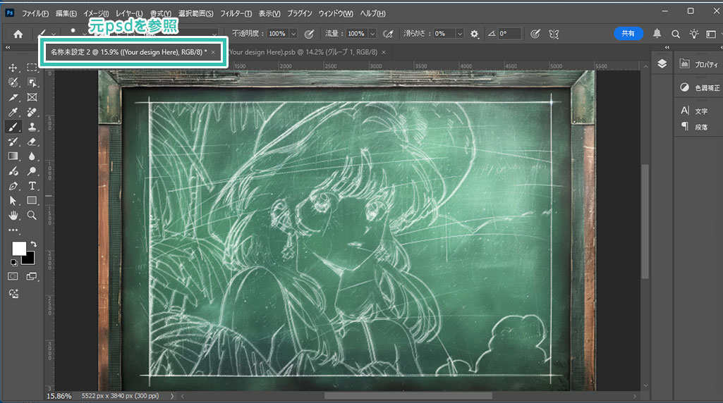Swap foreground and background colors

[x=33, y=244]
